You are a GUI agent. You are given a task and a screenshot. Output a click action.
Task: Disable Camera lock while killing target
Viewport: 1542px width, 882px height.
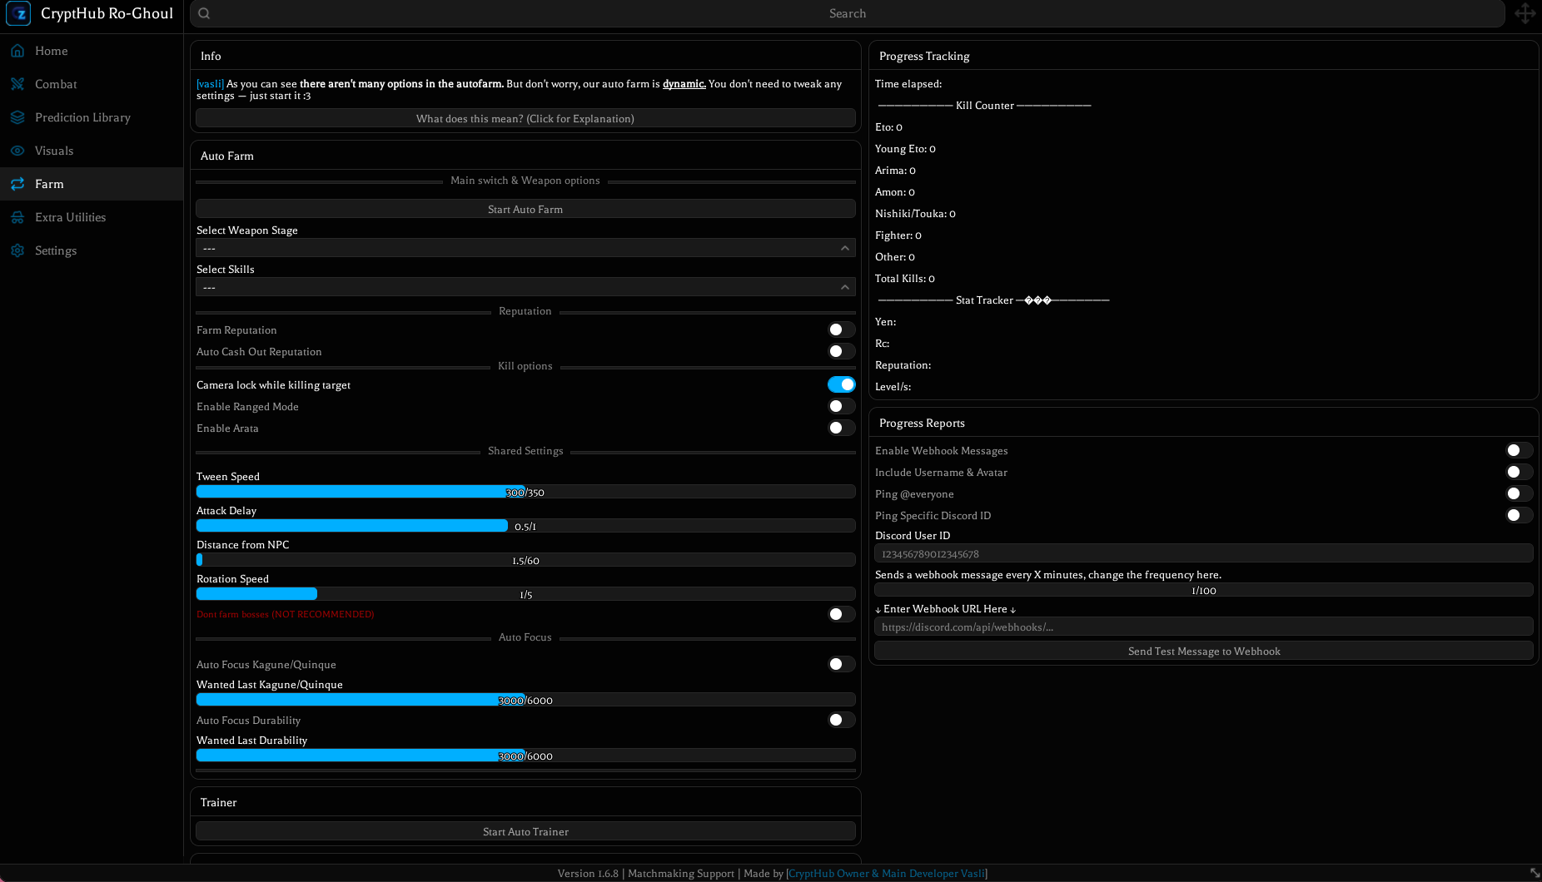click(x=842, y=384)
